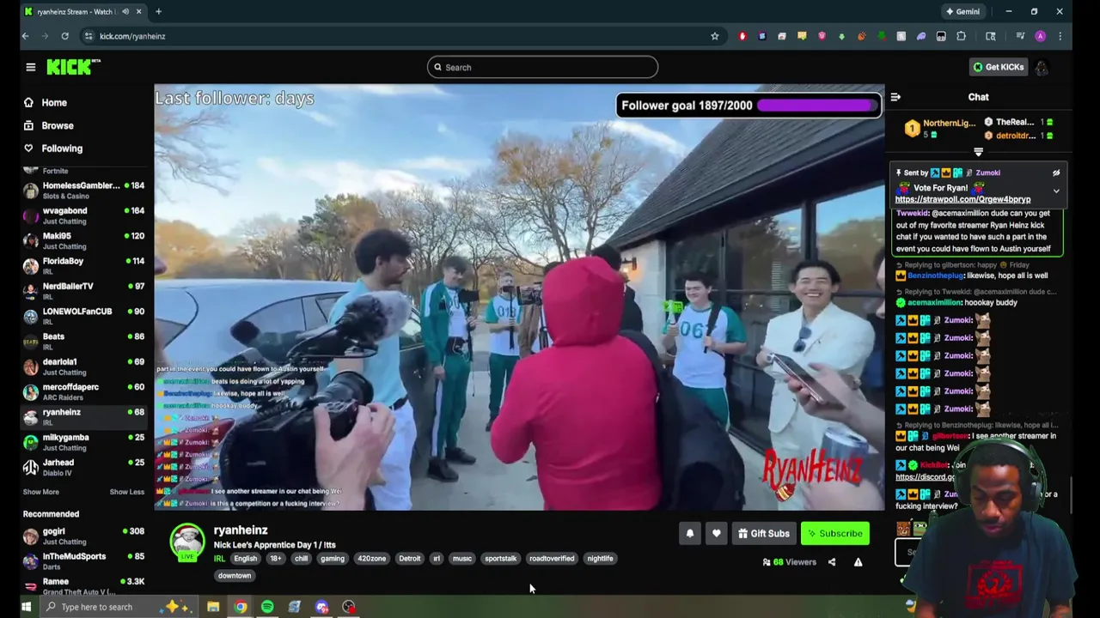Report stream with warning triangle icon
The width and height of the screenshot is (1100, 618).
coord(858,562)
